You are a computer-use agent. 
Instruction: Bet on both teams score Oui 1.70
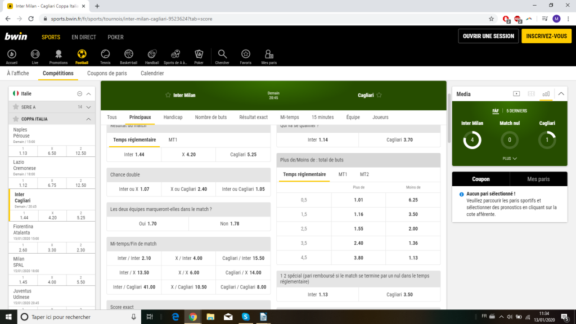pos(148,223)
